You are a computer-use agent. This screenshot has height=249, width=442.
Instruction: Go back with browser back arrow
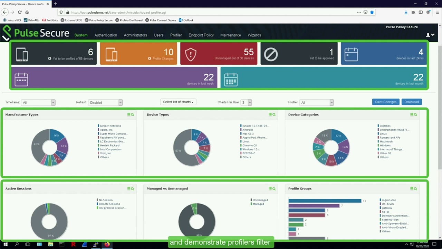pos(4,12)
